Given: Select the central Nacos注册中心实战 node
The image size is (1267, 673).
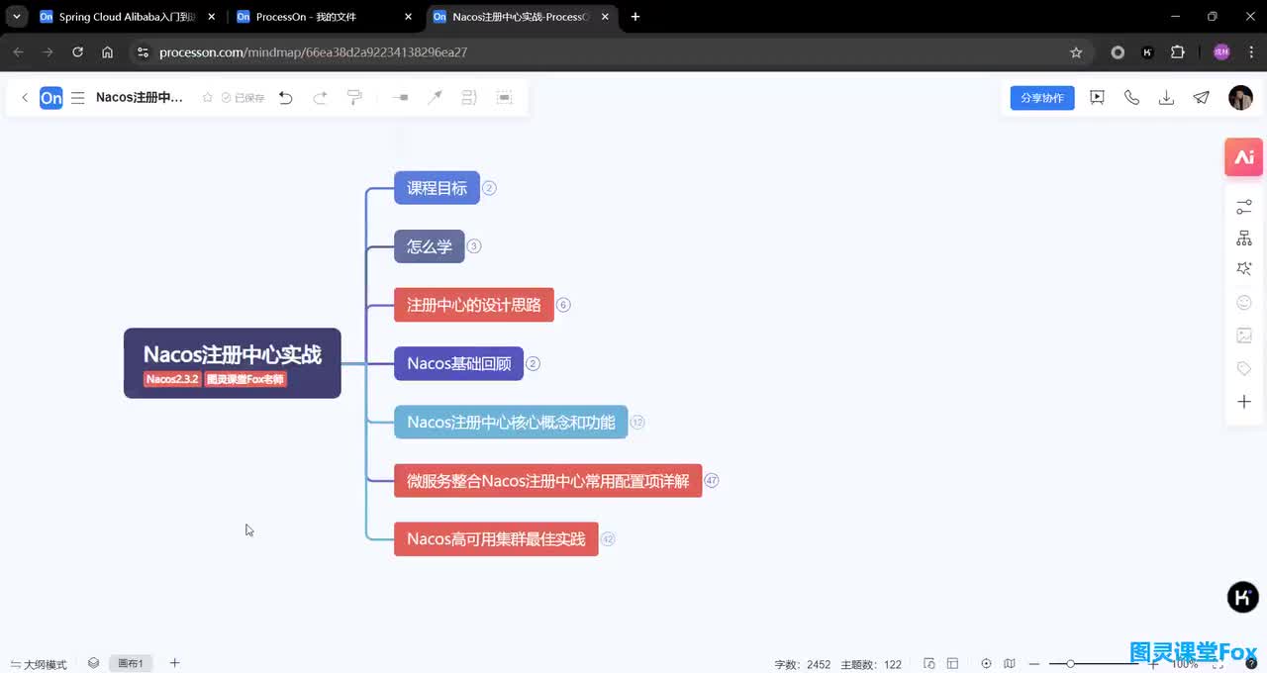Looking at the screenshot, I should click(233, 363).
